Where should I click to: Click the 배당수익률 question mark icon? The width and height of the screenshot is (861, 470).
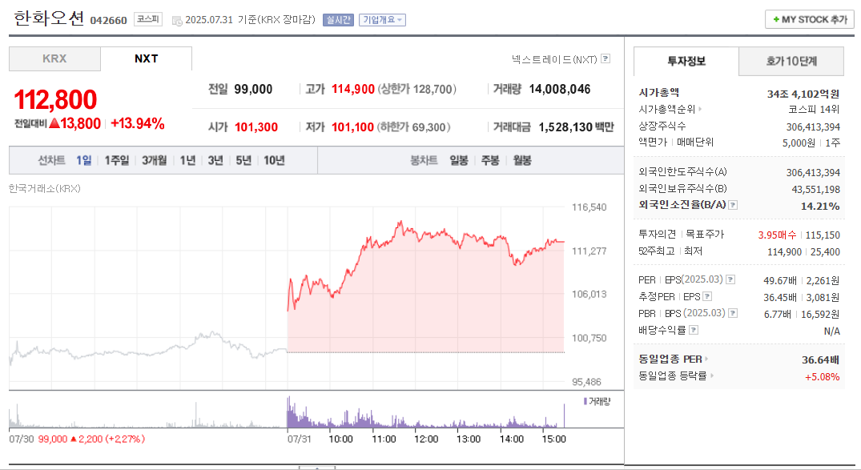point(694,328)
